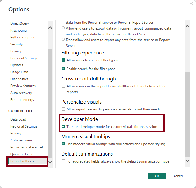
Task: Uncheck Enable search for the filter pane
Action: 63,69
